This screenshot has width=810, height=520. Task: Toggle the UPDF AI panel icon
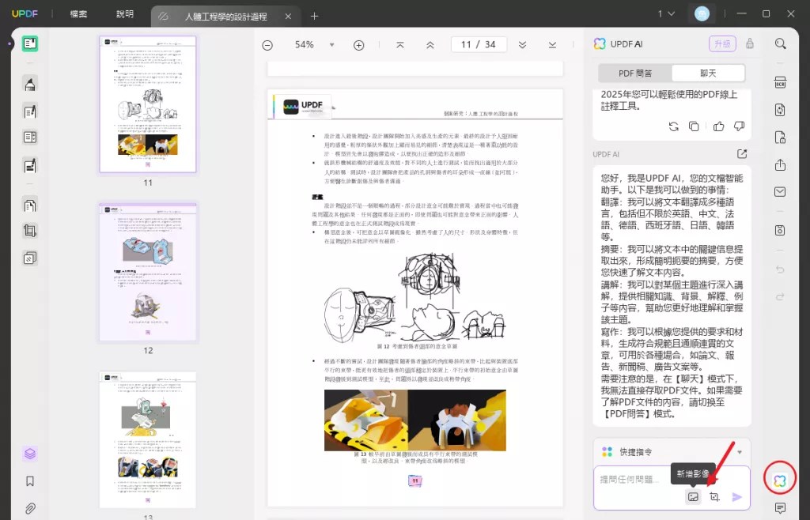pos(779,480)
